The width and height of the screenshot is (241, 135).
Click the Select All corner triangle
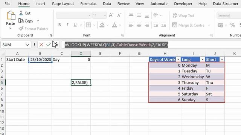coord(3,54)
